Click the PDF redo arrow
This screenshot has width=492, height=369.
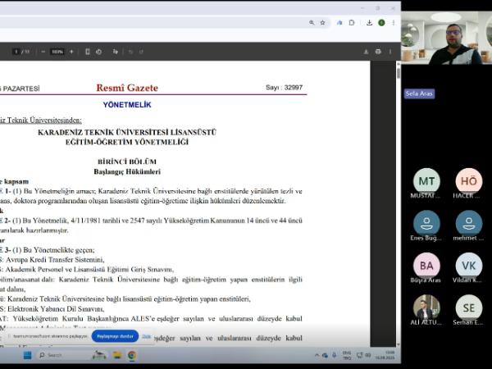pyautogui.click(x=141, y=52)
